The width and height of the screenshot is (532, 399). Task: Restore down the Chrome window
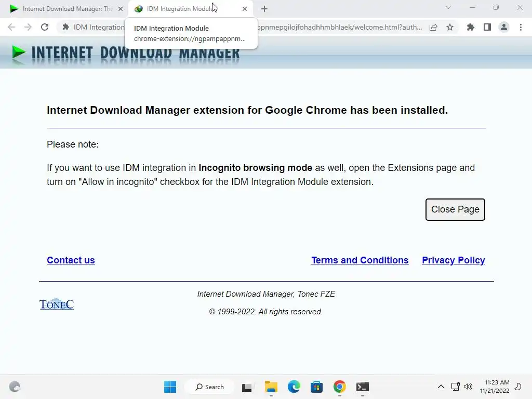point(496,7)
